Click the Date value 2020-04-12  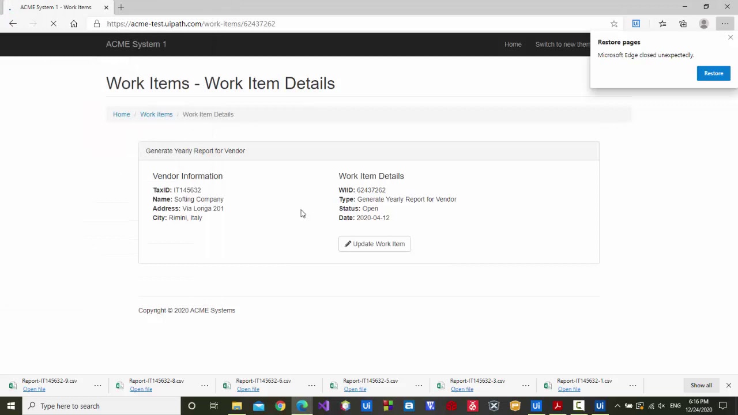373,218
